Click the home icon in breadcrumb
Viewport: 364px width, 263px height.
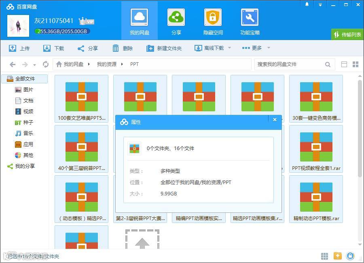click(x=59, y=64)
